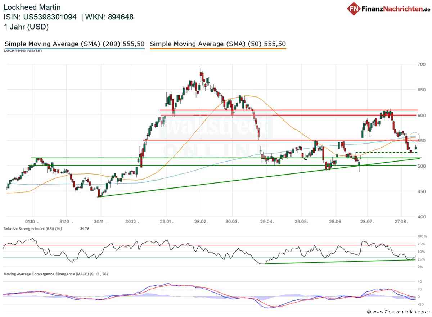The height and width of the screenshot is (317, 432).
Task: Click the 0% RSI axis label
Action: 421,267
